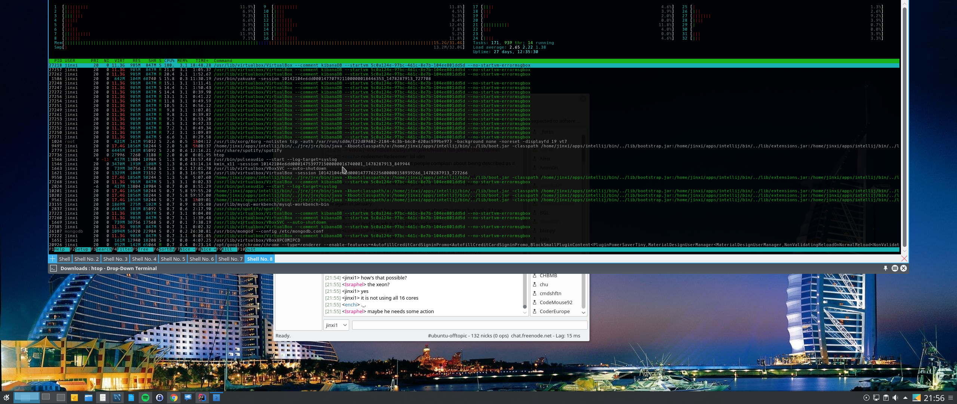The image size is (957, 404).
Task: Click F9 Kill in htop footer
Action: tap(227, 250)
